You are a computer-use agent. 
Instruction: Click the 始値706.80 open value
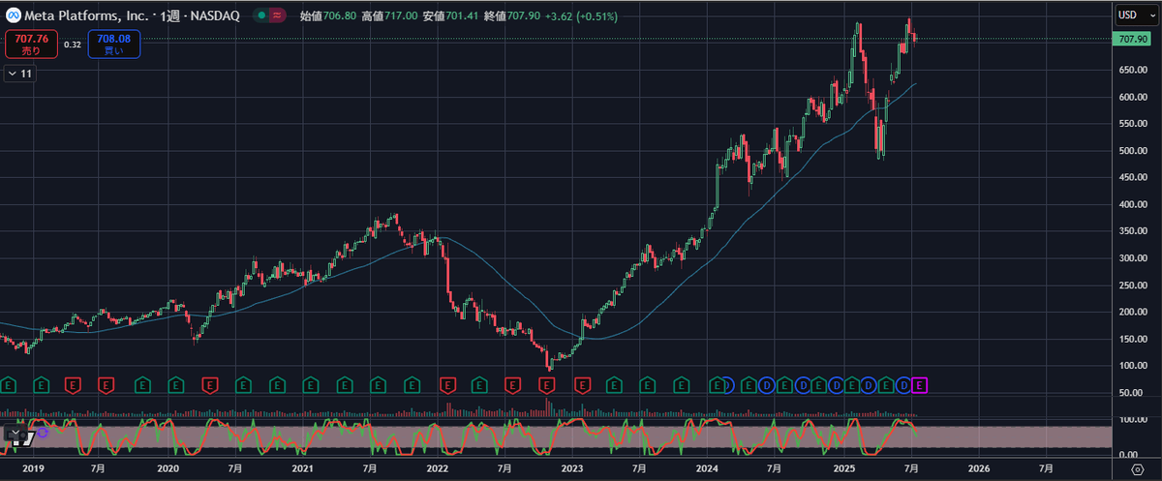click(x=327, y=16)
